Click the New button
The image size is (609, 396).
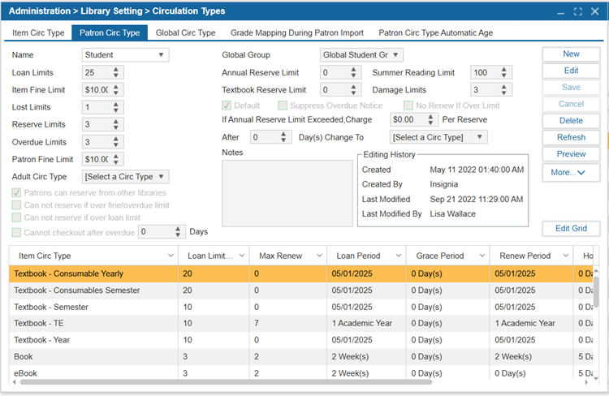click(571, 54)
